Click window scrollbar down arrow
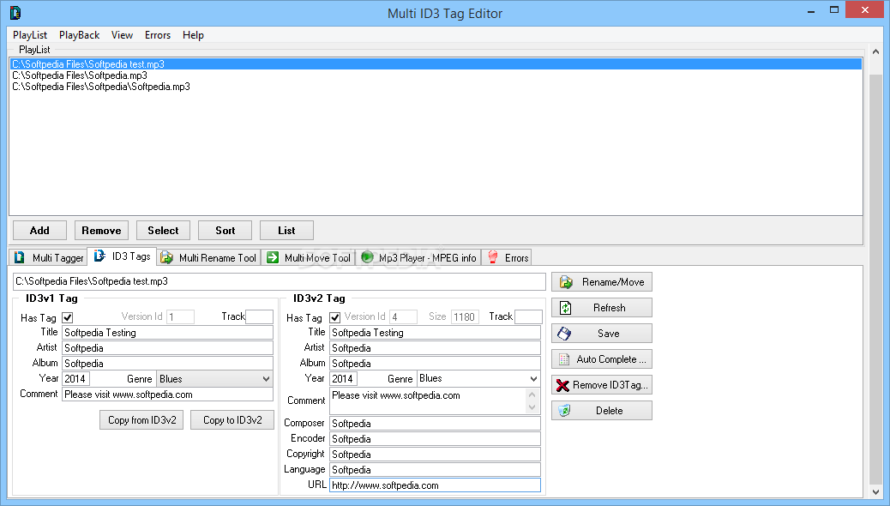 click(875, 492)
